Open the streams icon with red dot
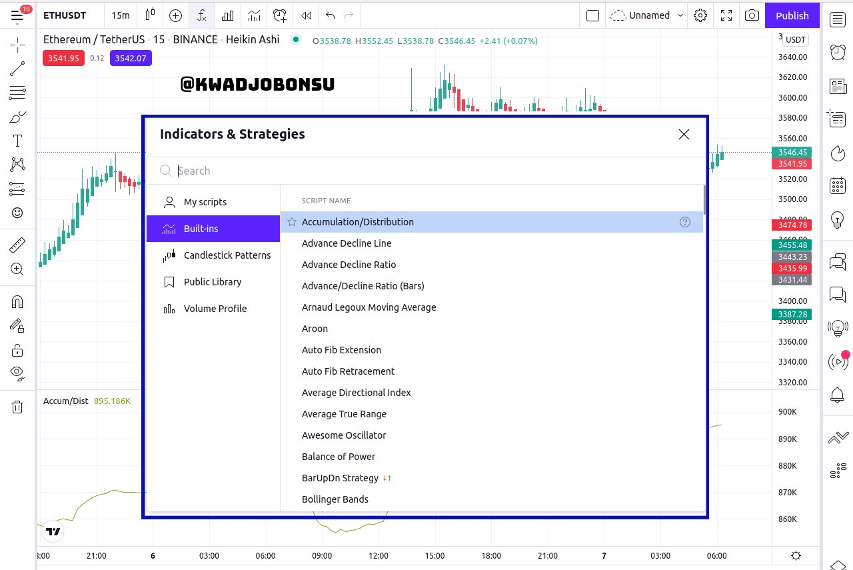 [x=838, y=362]
